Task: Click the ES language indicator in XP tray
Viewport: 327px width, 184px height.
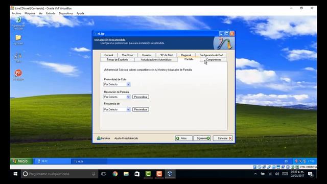Action: [x=286, y=162]
